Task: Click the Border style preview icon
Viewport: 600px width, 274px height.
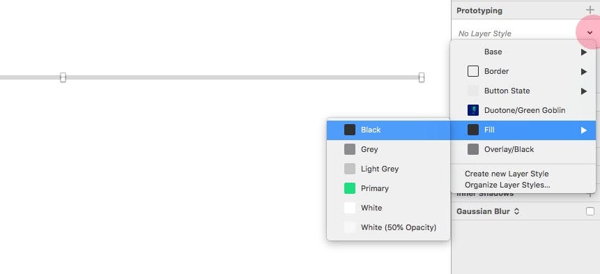Action: pyautogui.click(x=473, y=71)
